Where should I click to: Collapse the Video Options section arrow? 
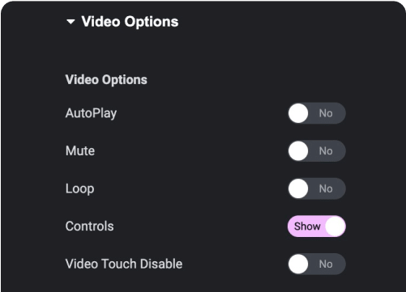(x=71, y=22)
